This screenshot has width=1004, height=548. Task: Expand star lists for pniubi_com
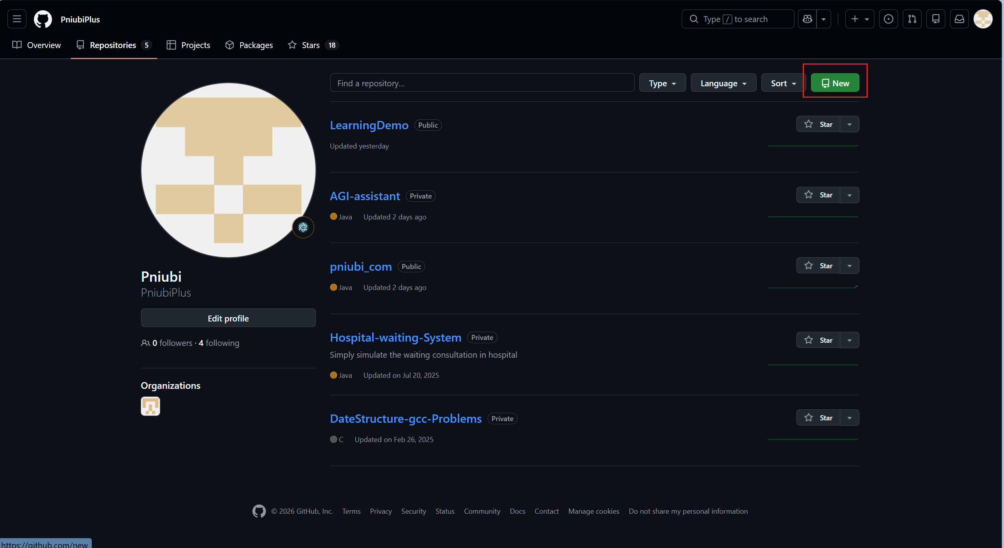(x=850, y=266)
